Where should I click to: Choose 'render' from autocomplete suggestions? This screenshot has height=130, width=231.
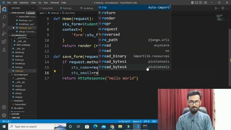coord(135,18)
